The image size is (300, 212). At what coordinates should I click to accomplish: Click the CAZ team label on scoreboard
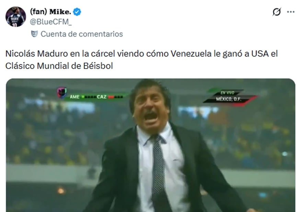point(102,97)
